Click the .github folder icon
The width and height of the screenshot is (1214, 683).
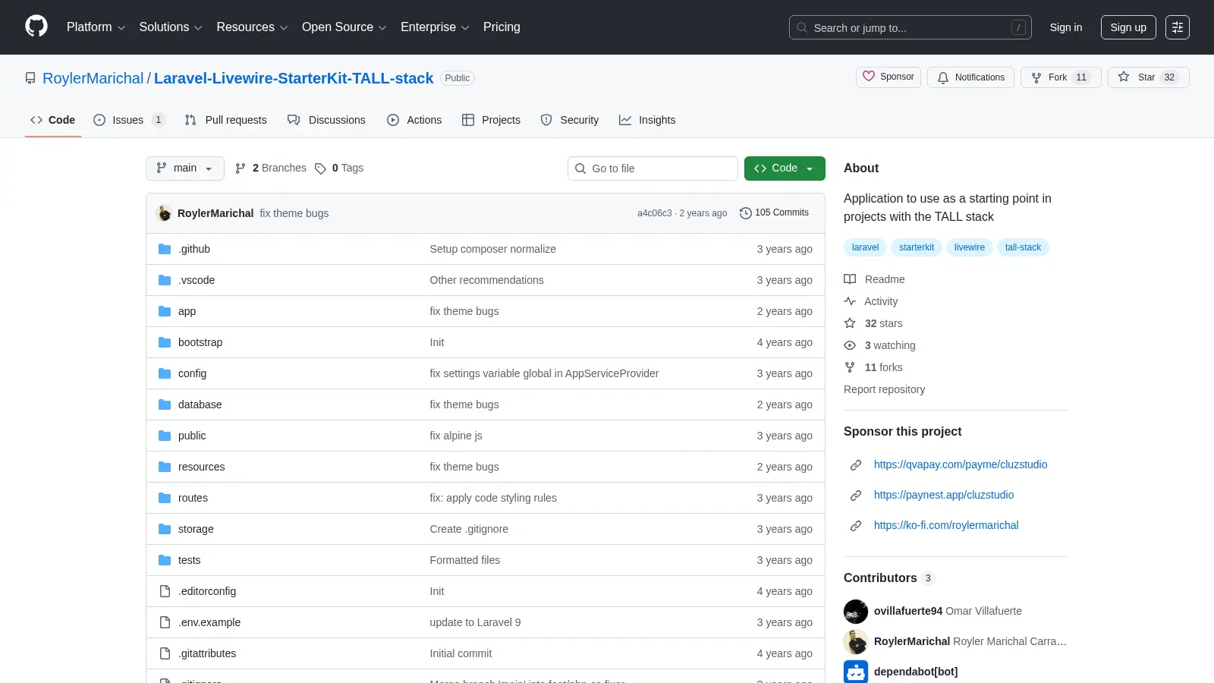(165, 249)
